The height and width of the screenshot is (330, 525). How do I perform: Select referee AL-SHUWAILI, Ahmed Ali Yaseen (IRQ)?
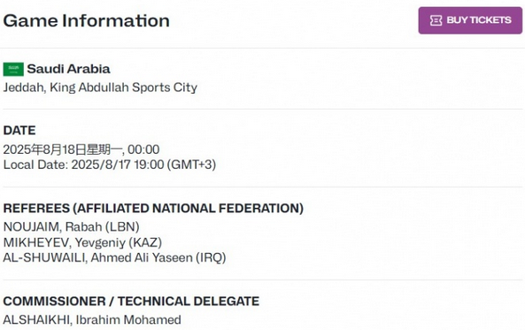[114, 257]
